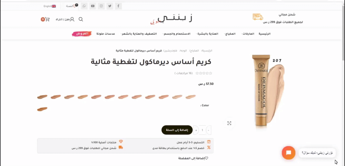
Task: Open the YouTube social link
Action: pyautogui.click(x=93, y=6)
